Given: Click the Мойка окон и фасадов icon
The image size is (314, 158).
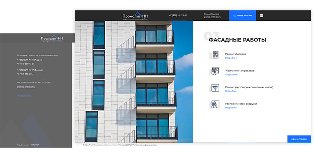Looking at the screenshot, I should point(215,71).
